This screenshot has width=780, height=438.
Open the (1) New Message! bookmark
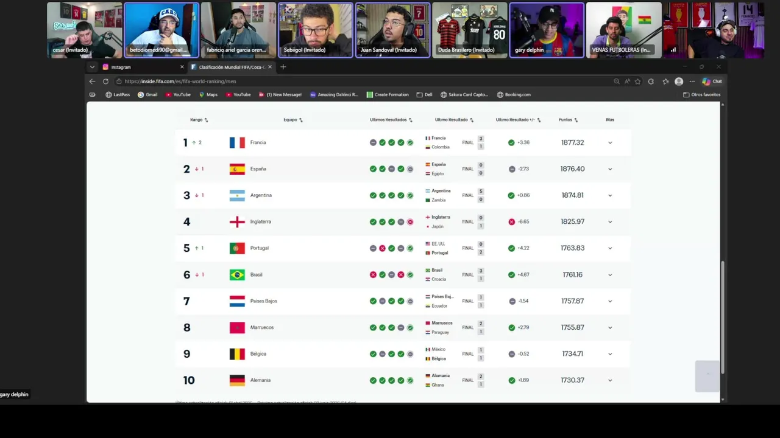(x=280, y=95)
